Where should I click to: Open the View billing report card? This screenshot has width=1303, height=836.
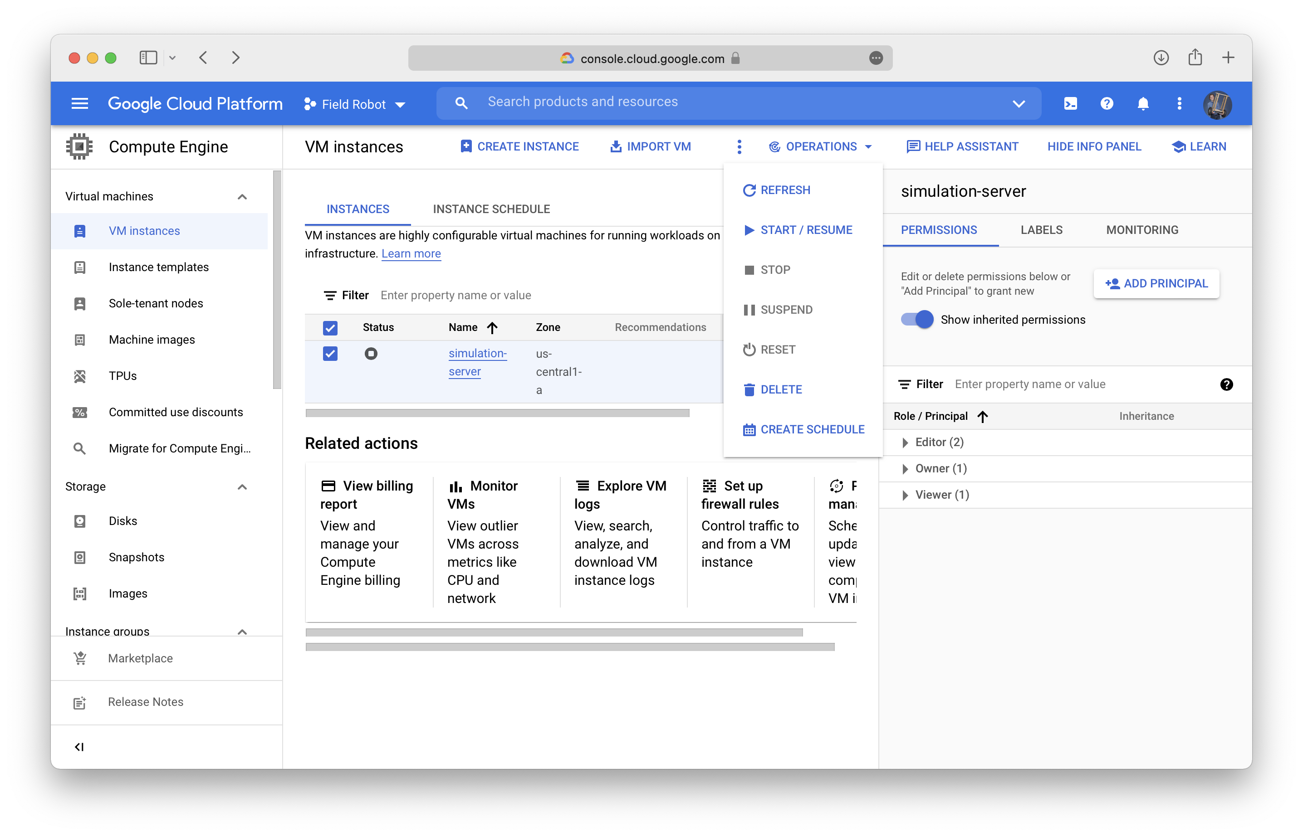(369, 533)
